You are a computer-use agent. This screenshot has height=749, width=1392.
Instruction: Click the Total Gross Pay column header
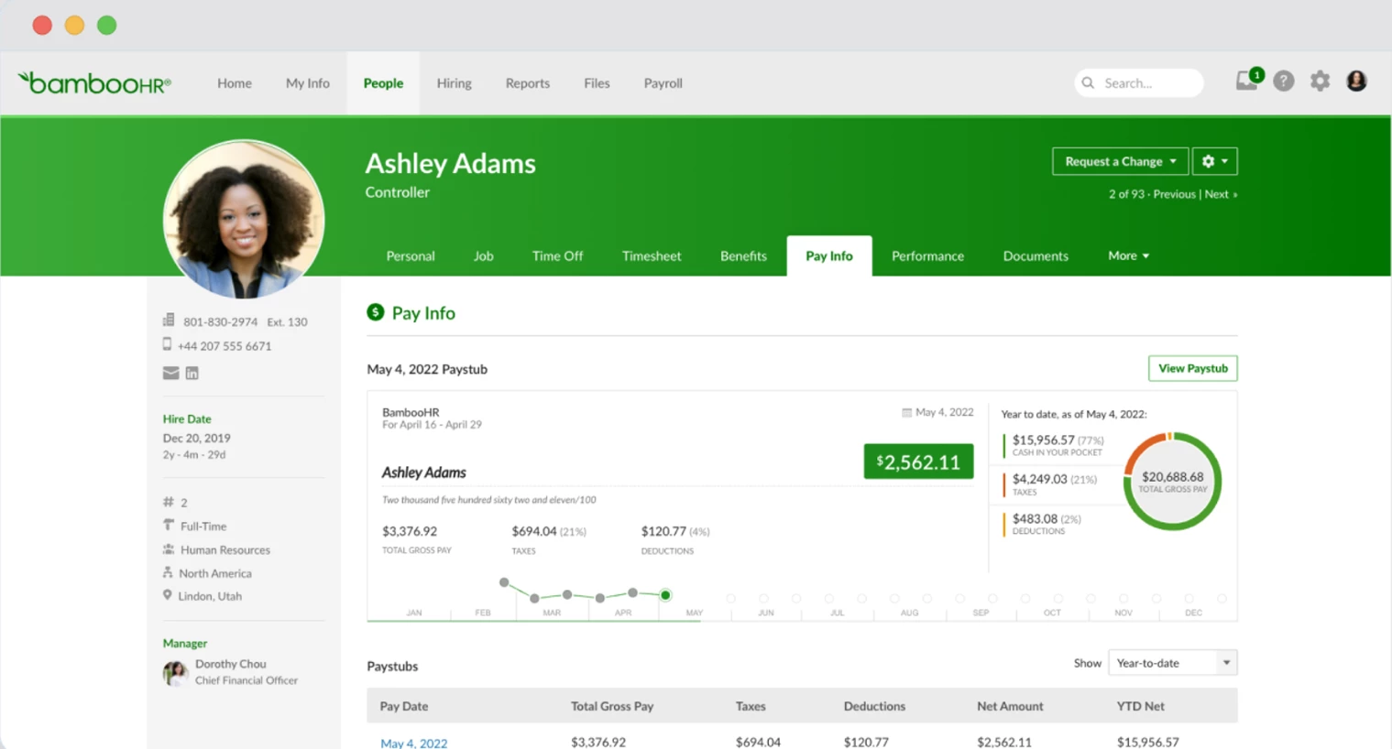(612, 706)
